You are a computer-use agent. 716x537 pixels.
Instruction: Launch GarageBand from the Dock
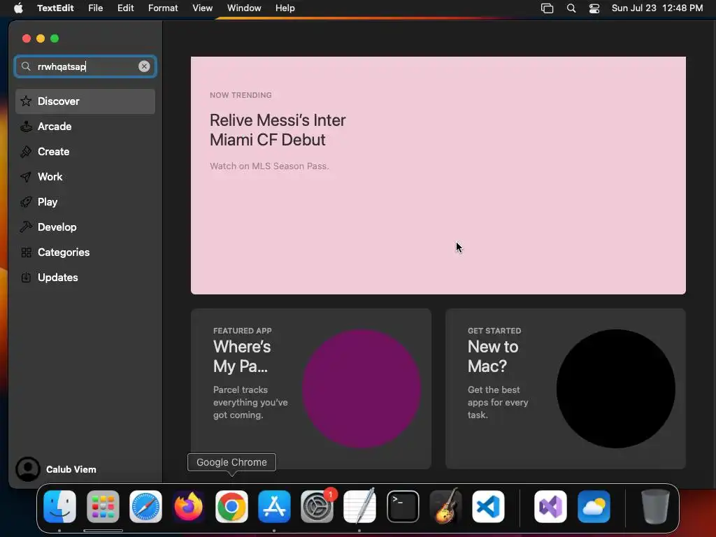point(445,506)
